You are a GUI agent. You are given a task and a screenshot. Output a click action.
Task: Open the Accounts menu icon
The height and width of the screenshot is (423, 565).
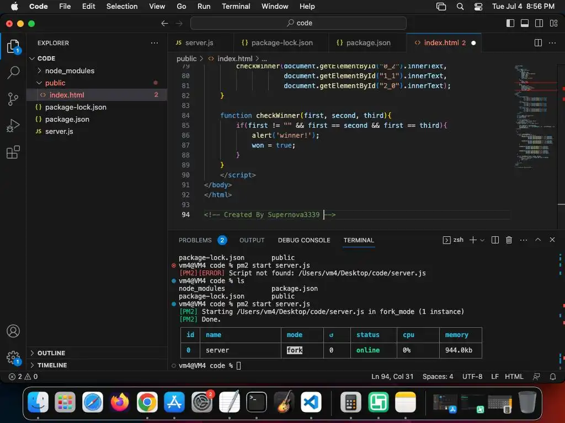point(13,331)
